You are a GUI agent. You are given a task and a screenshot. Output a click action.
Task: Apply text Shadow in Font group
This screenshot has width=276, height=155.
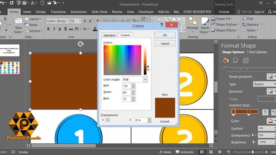65,29
